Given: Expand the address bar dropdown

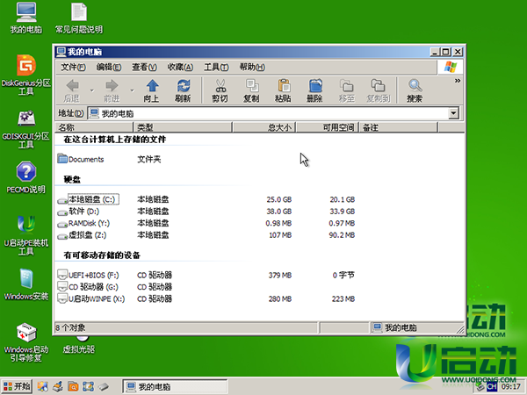Looking at the screenshot, I should point(454,113).
